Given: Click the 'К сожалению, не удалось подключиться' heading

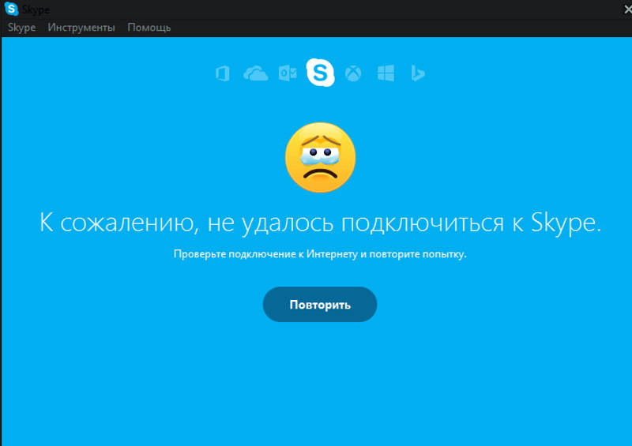Looking at the screenshot, I should tap(321, 223).
